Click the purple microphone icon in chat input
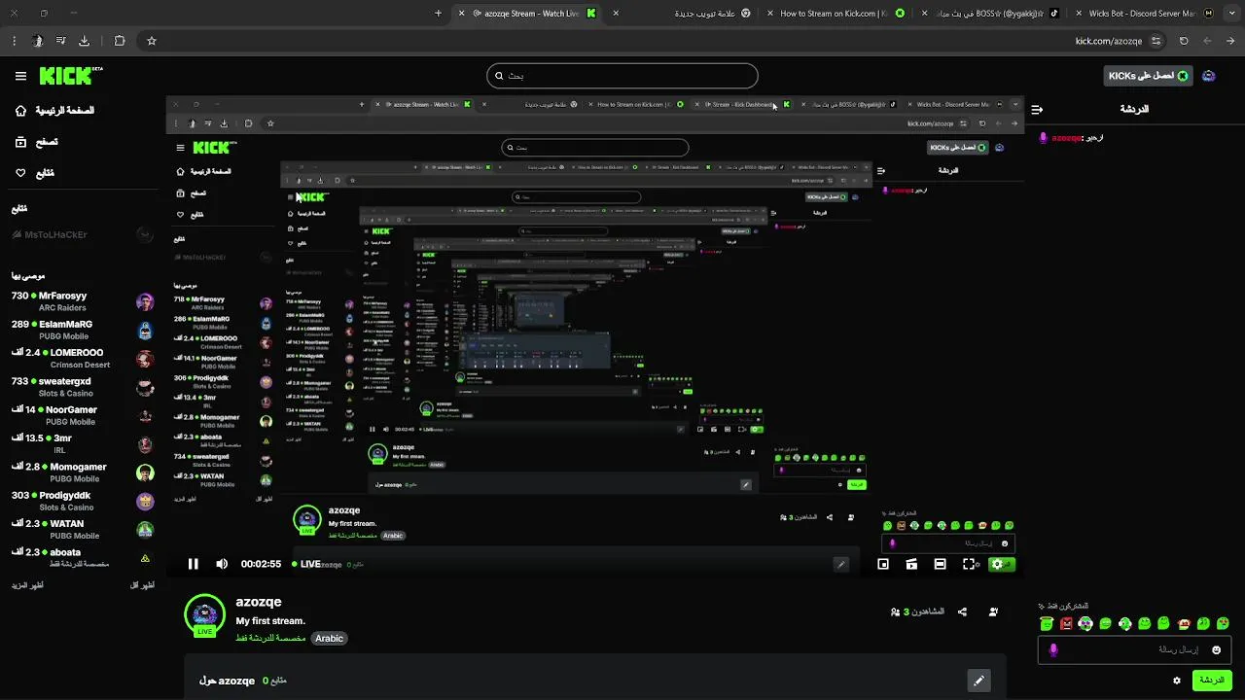The width and height of the screenshot is (1245, 700). pyautogui.click(x=1053, y=649)
